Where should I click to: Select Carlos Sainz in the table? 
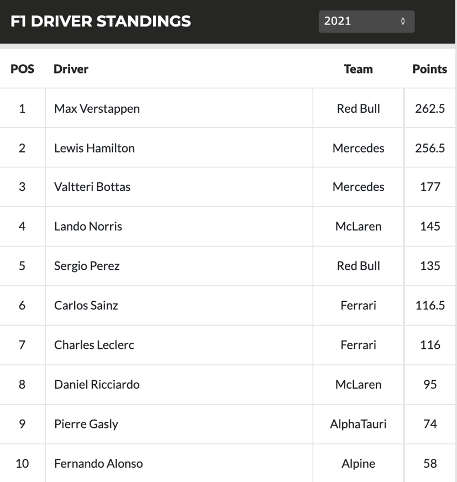86,305
